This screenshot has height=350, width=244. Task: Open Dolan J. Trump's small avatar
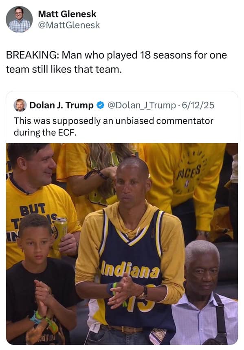[x=20, y=105]
